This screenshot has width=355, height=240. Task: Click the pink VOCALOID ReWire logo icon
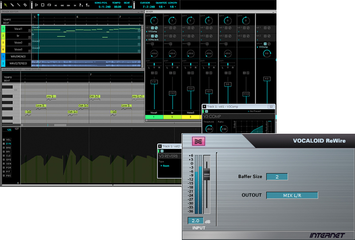coord(198,141)
